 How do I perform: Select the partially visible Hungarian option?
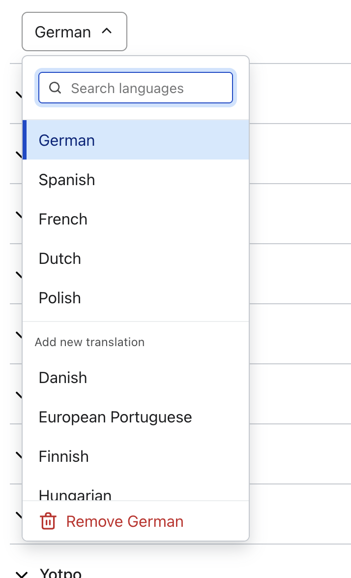[x=75, y=494]
